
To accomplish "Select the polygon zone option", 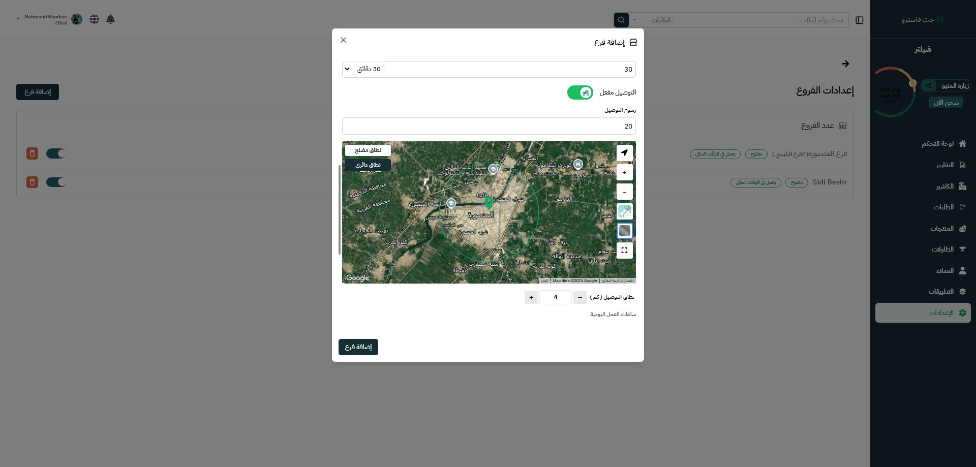I will pos(368,150).
